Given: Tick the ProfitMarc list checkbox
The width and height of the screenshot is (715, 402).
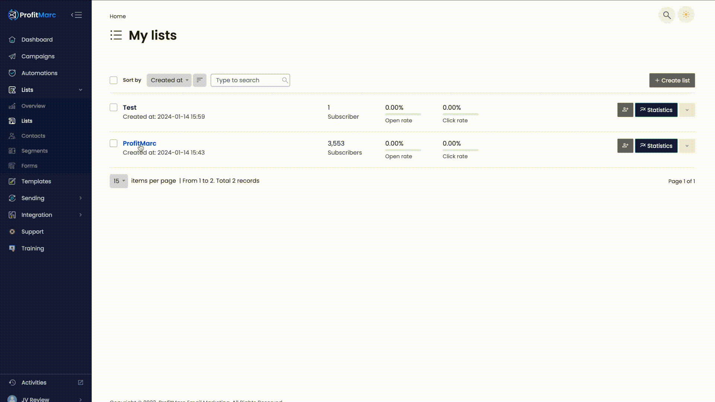Looking at the screenshot, I should pos(114,143).
